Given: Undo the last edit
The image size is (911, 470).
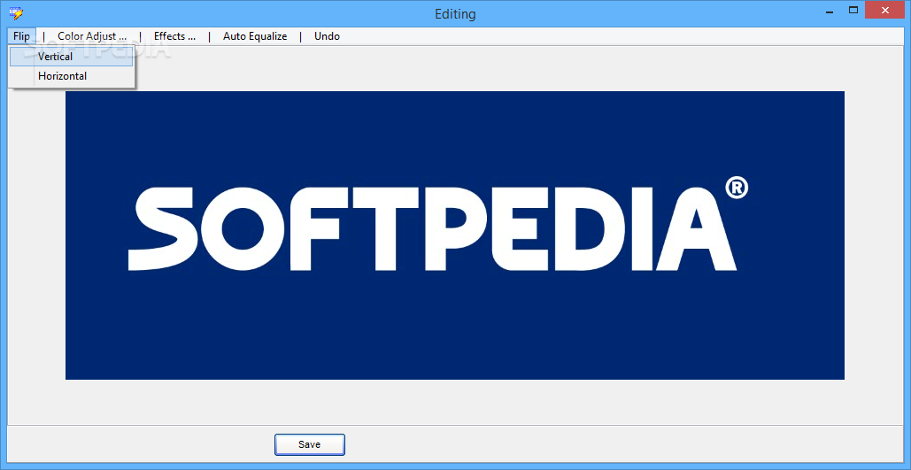Looking at the screenshot, I should coord(327,36).
